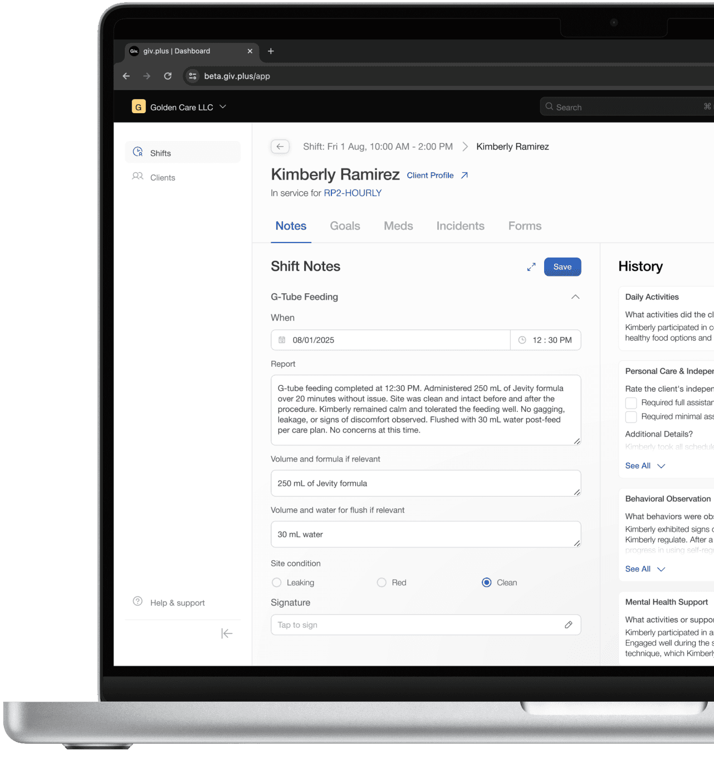Click the clock icon in time field
The height and width of the screenshot is (757, 714).
522,340
